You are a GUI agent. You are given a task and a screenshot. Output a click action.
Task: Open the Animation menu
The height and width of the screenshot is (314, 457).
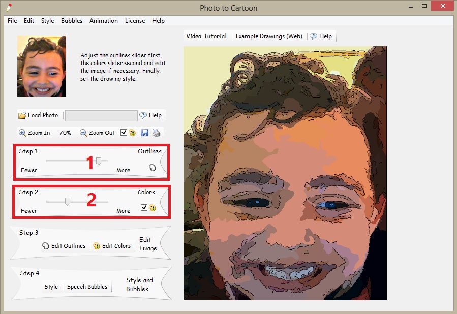(104, 21)
